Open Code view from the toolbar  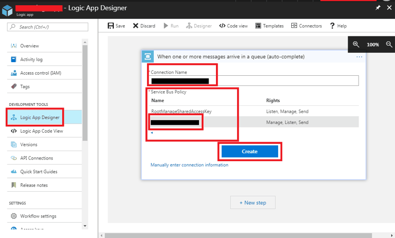tap(233, 26)
